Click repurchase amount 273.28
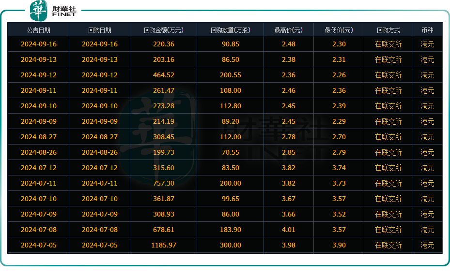Screen dimensions: 450x276 click(x=164, y=106)
